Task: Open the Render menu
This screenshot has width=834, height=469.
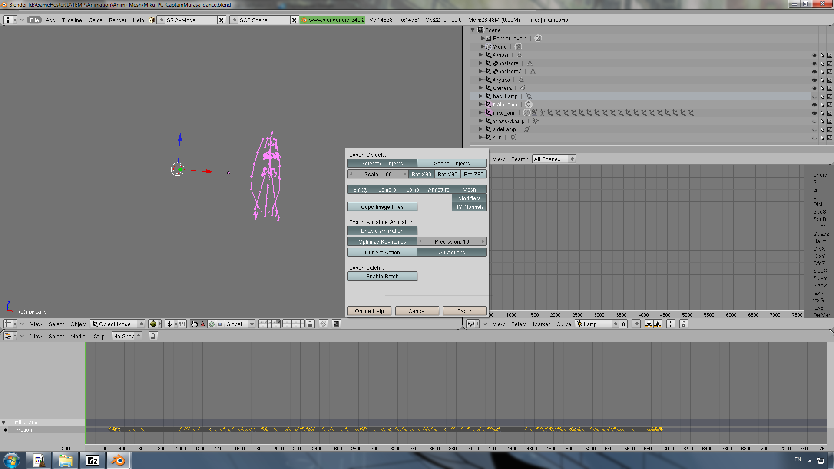Action: tap(118, 20)
